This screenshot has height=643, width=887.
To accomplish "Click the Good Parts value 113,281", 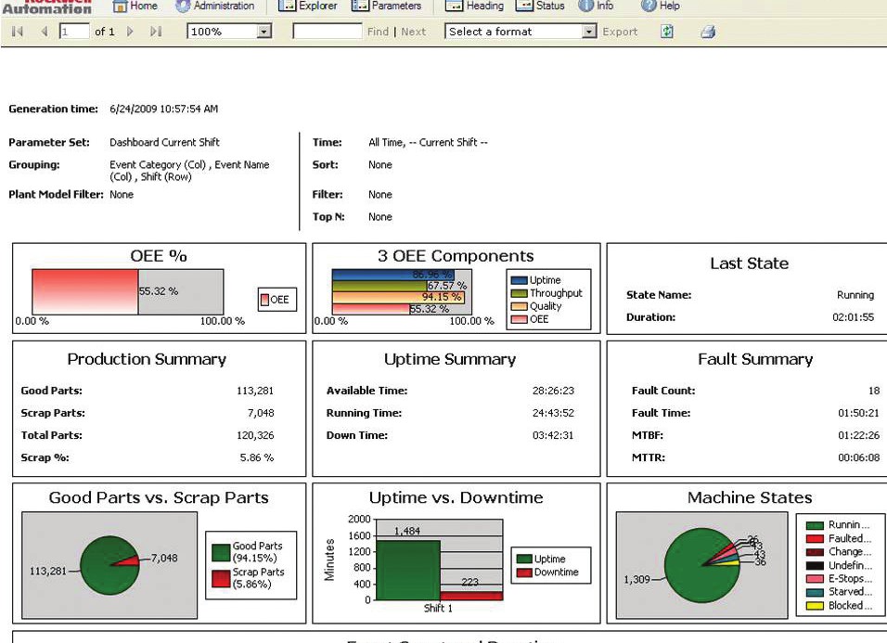I will pyautogui.click(x=254, y=391).
